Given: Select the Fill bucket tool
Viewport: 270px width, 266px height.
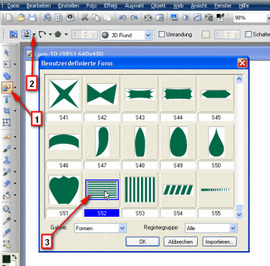Looking at the screenshot, I should [7, 195].
